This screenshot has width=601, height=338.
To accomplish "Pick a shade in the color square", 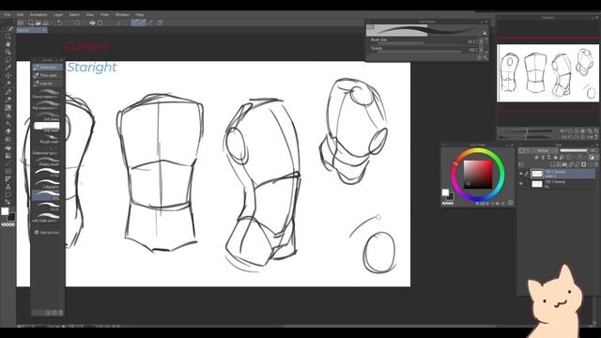I will point(478,175).
